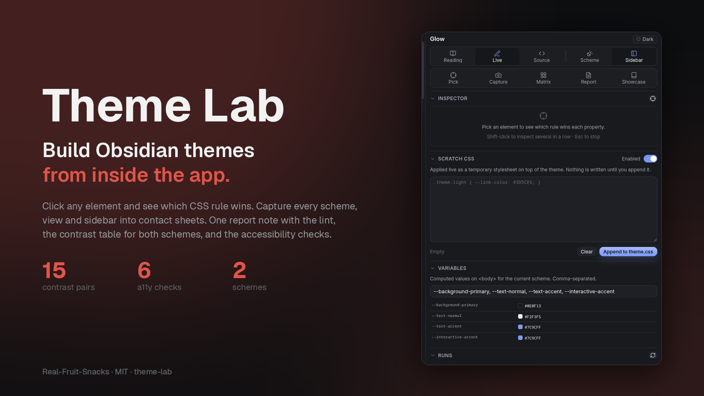
Task: Click the variables names input field
Action: [543, 291]
